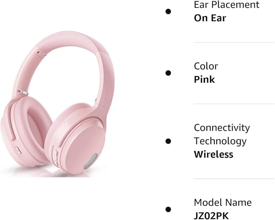
Task: Select the bullet next to Color
Action: click(168, 73)
